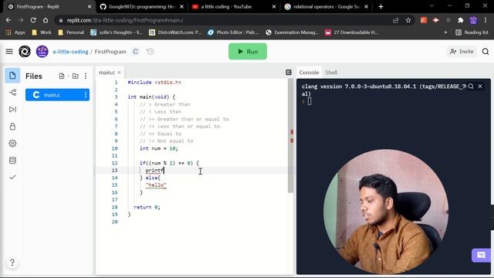Screen dimensions: 494x278
Task: Open Chrome three-dot menu
Action: tap(486, 20)
